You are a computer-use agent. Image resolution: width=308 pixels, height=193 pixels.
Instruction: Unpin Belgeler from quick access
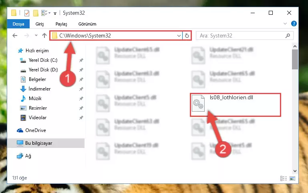pyautogui.click(x=81, y=79)
